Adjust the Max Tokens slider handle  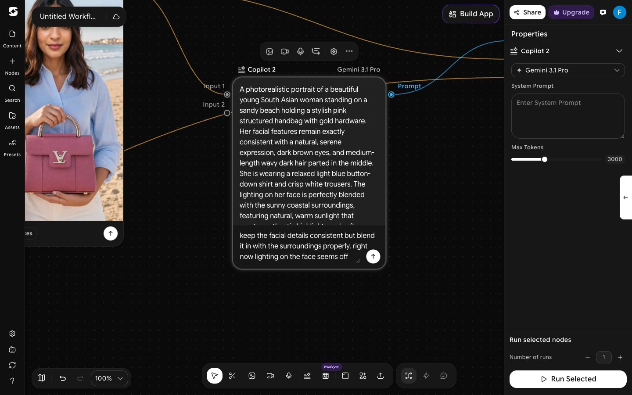click(545, 159)
